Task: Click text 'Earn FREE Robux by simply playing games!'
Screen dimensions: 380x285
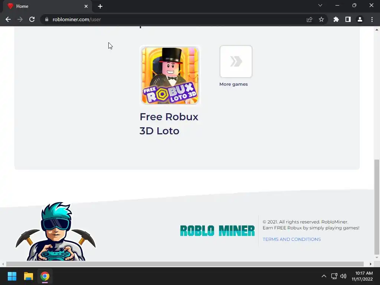Action: click(x=311, y=228)
